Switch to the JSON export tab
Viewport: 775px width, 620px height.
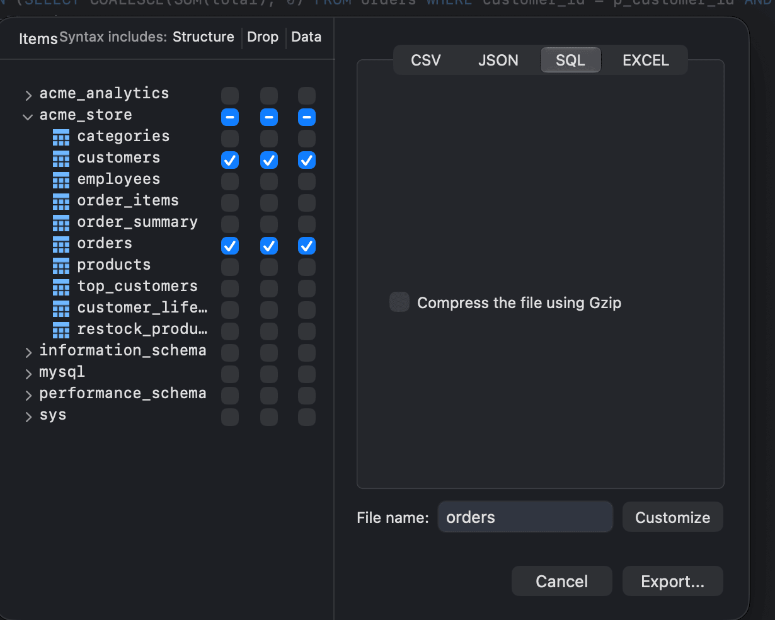(x=498, y=60)
